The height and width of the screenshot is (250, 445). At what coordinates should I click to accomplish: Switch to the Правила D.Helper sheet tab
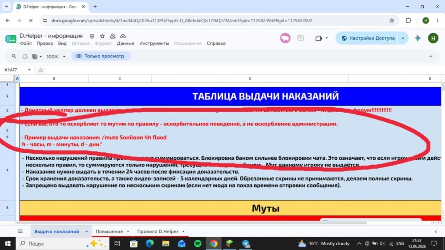(158, 231)
